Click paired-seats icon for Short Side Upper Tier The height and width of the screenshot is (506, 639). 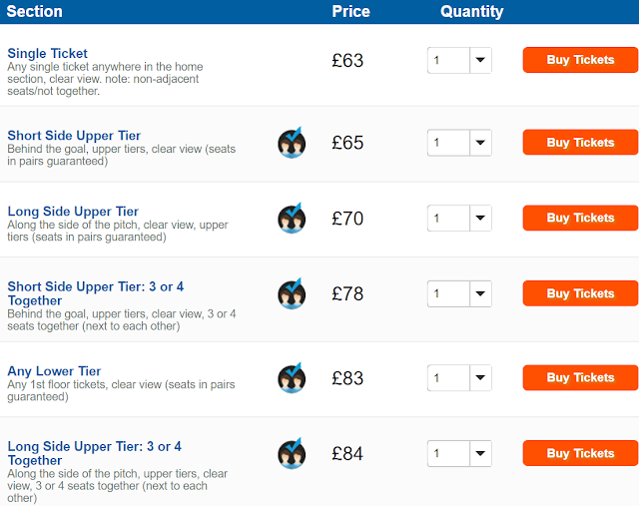(x=292, y=143)
